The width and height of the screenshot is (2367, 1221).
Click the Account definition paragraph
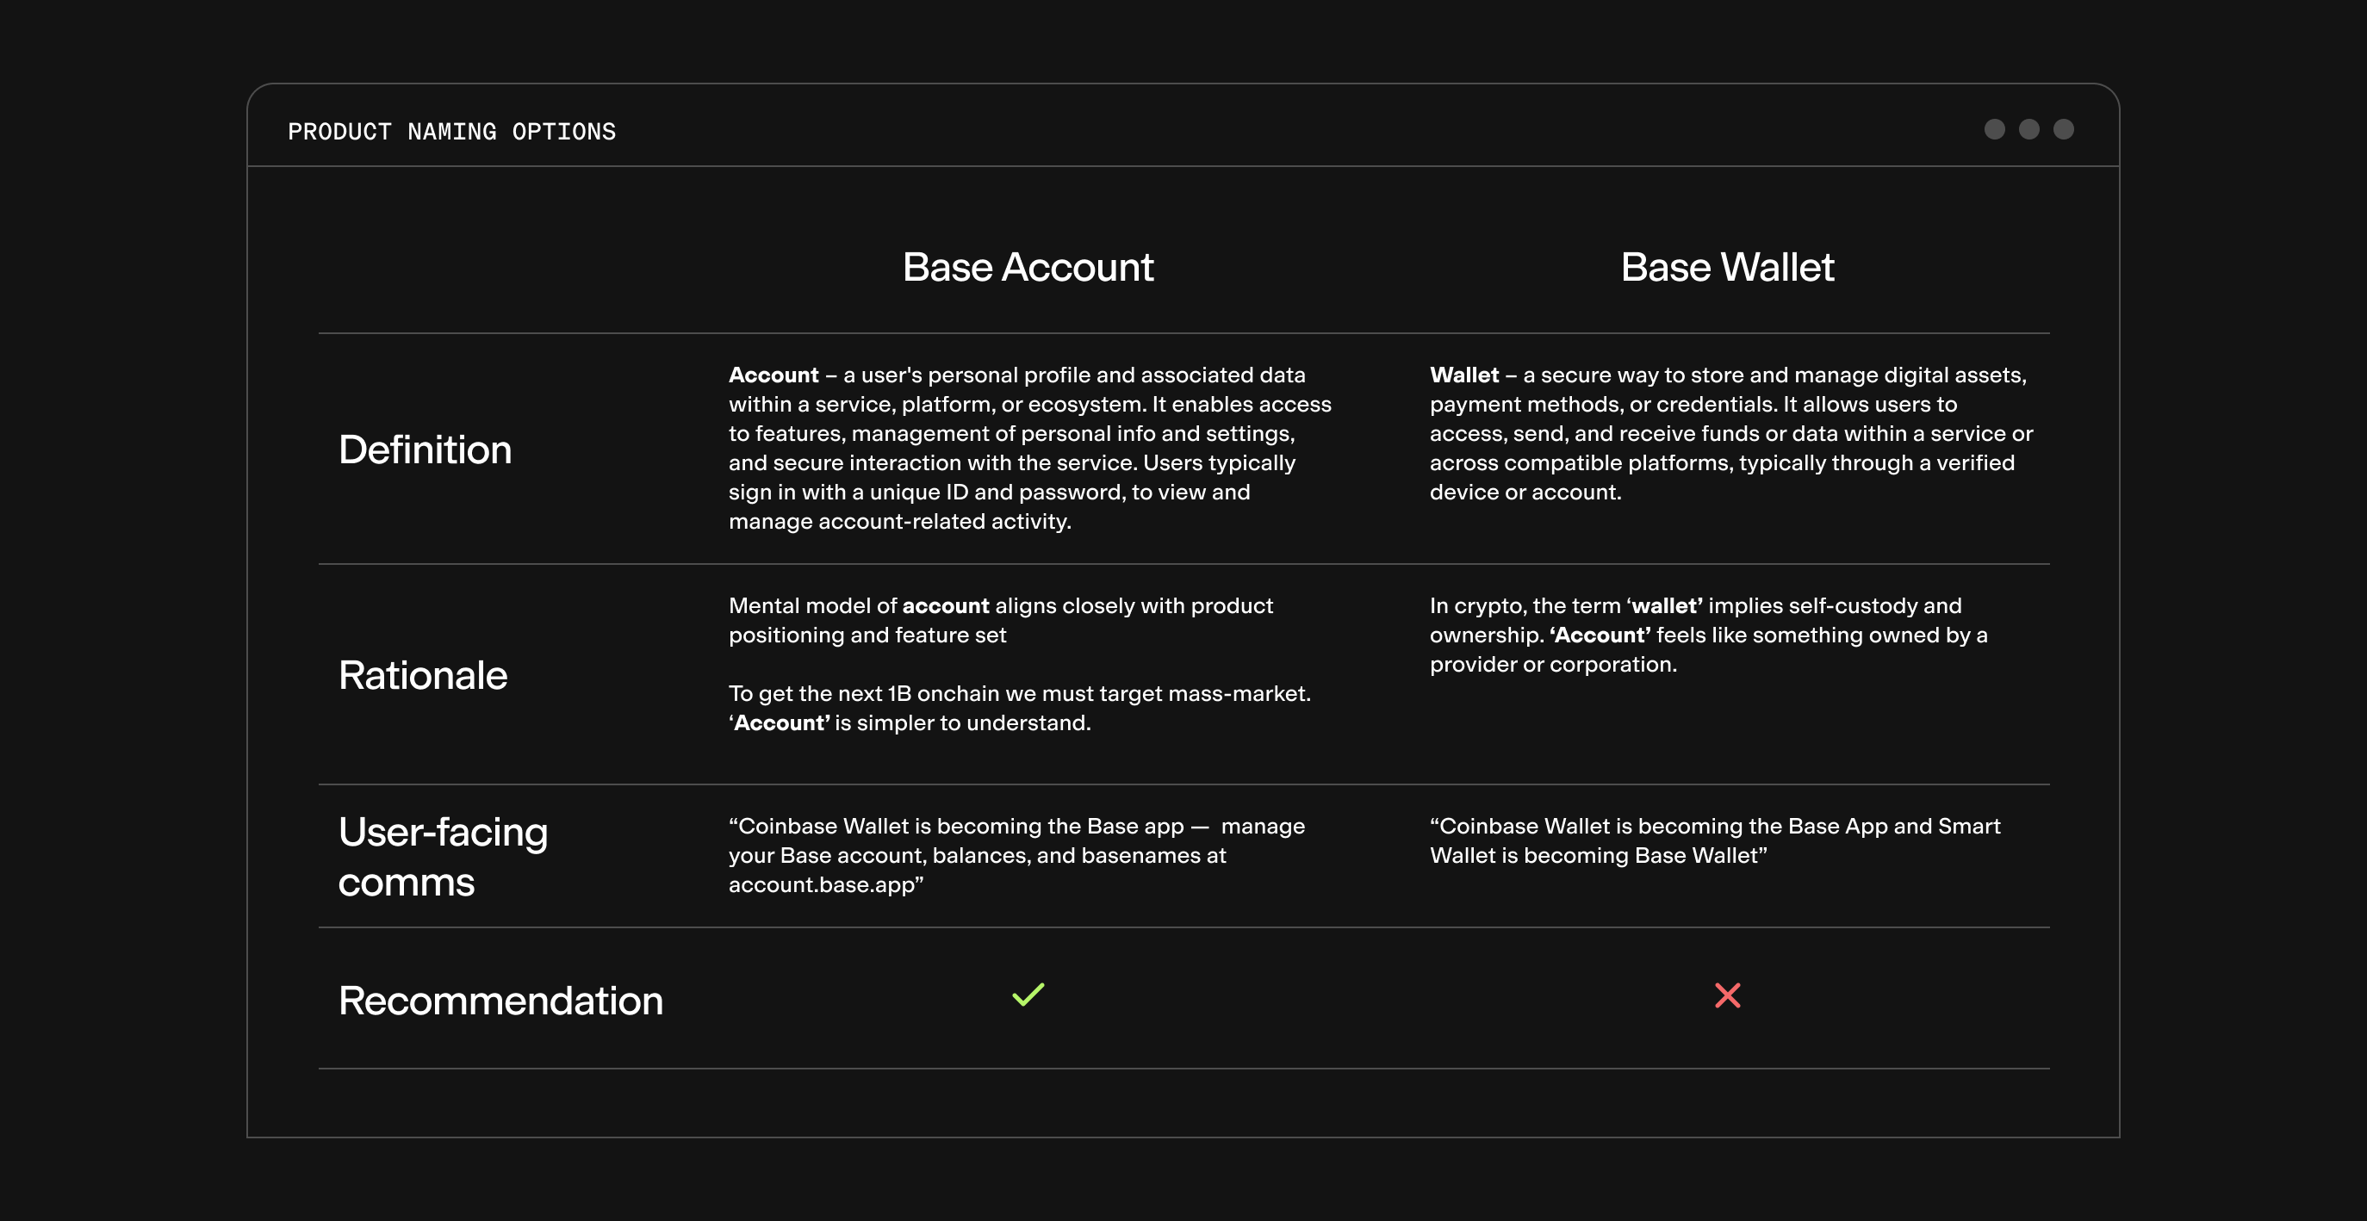click(x=1030, y=449)
